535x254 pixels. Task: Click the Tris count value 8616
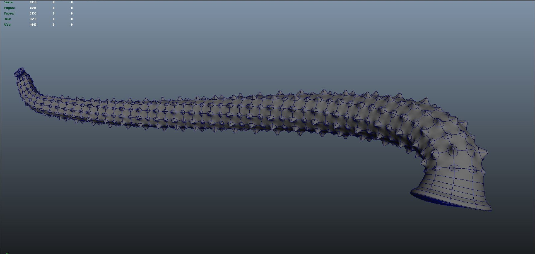click(33, 19)
